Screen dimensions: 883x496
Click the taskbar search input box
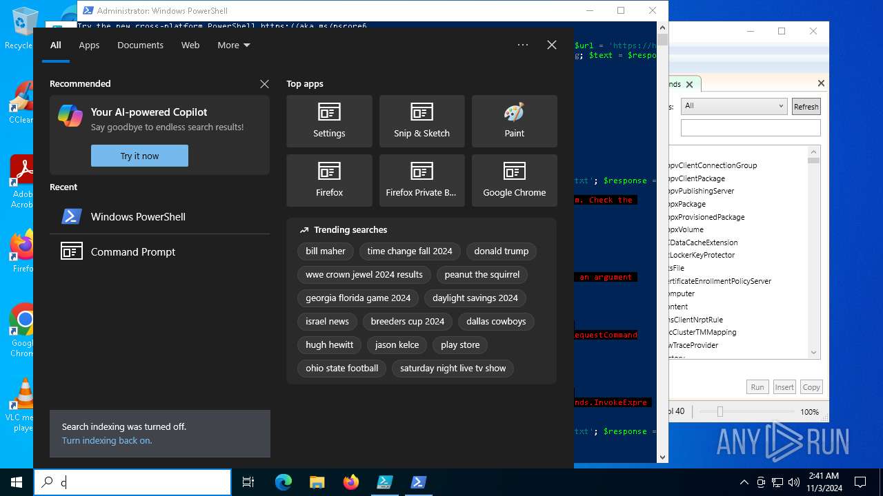(x=132, y=482)
